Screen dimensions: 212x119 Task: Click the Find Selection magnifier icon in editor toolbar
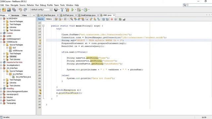[x=72, y=19]
